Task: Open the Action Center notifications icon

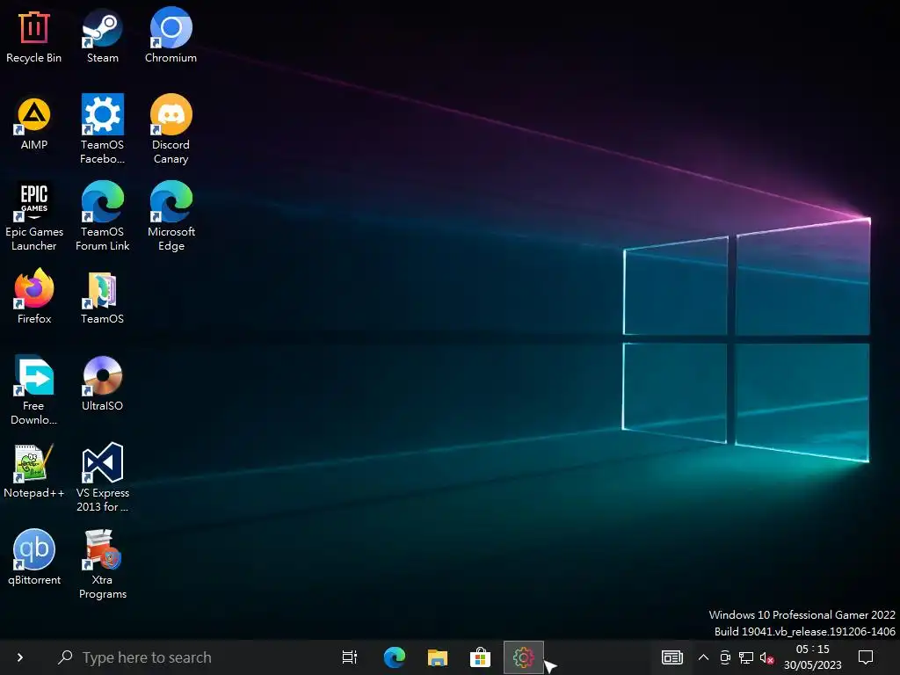Action: point(866,657)
